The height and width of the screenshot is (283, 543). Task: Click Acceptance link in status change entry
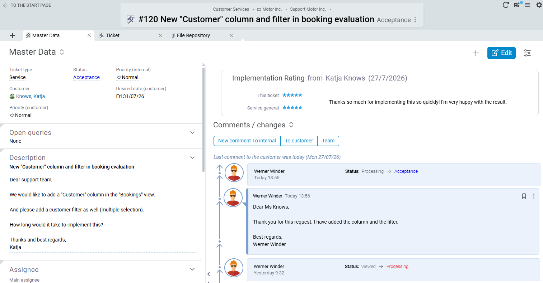[406, 171]
